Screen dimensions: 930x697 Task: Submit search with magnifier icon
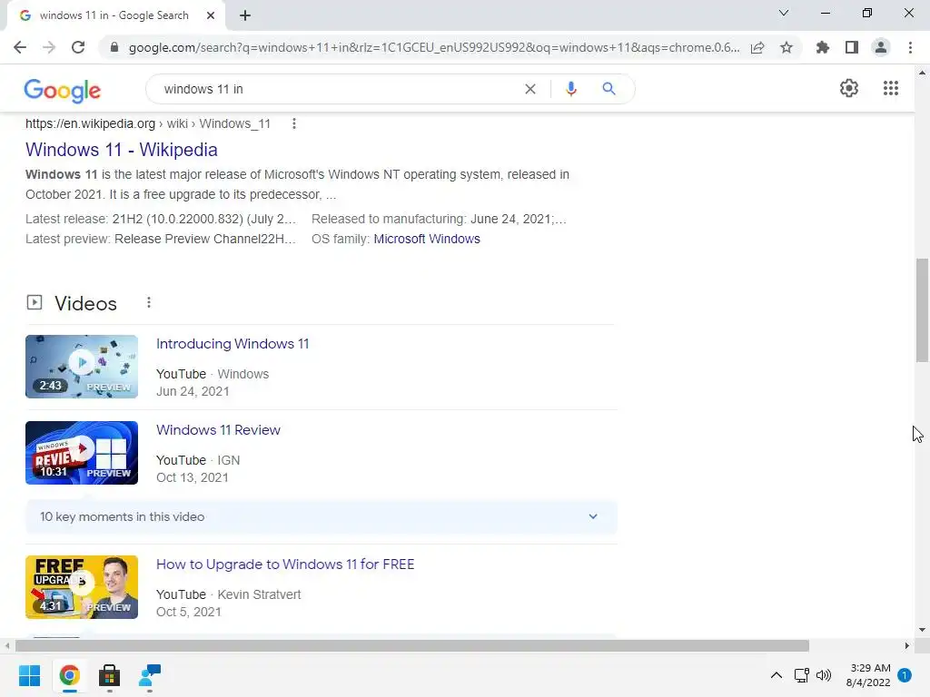(608, 89)
